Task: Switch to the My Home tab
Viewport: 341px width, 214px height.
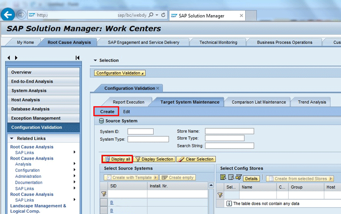Action: 26,43
